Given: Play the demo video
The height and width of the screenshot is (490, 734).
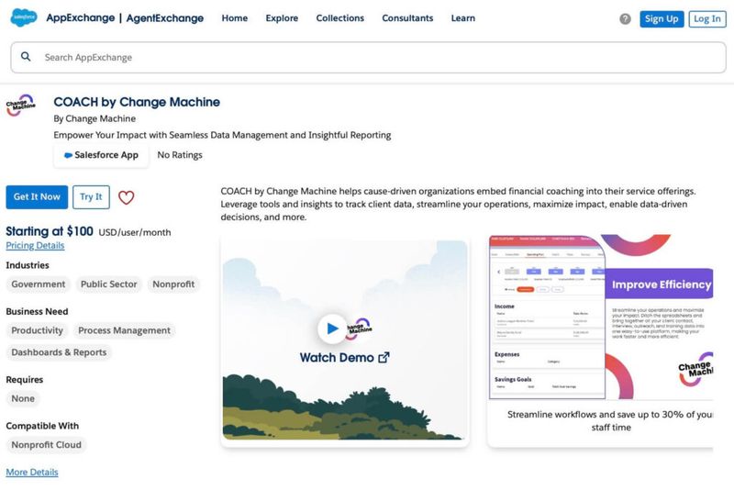Looking at the screenshot, I should click(332, 329).
